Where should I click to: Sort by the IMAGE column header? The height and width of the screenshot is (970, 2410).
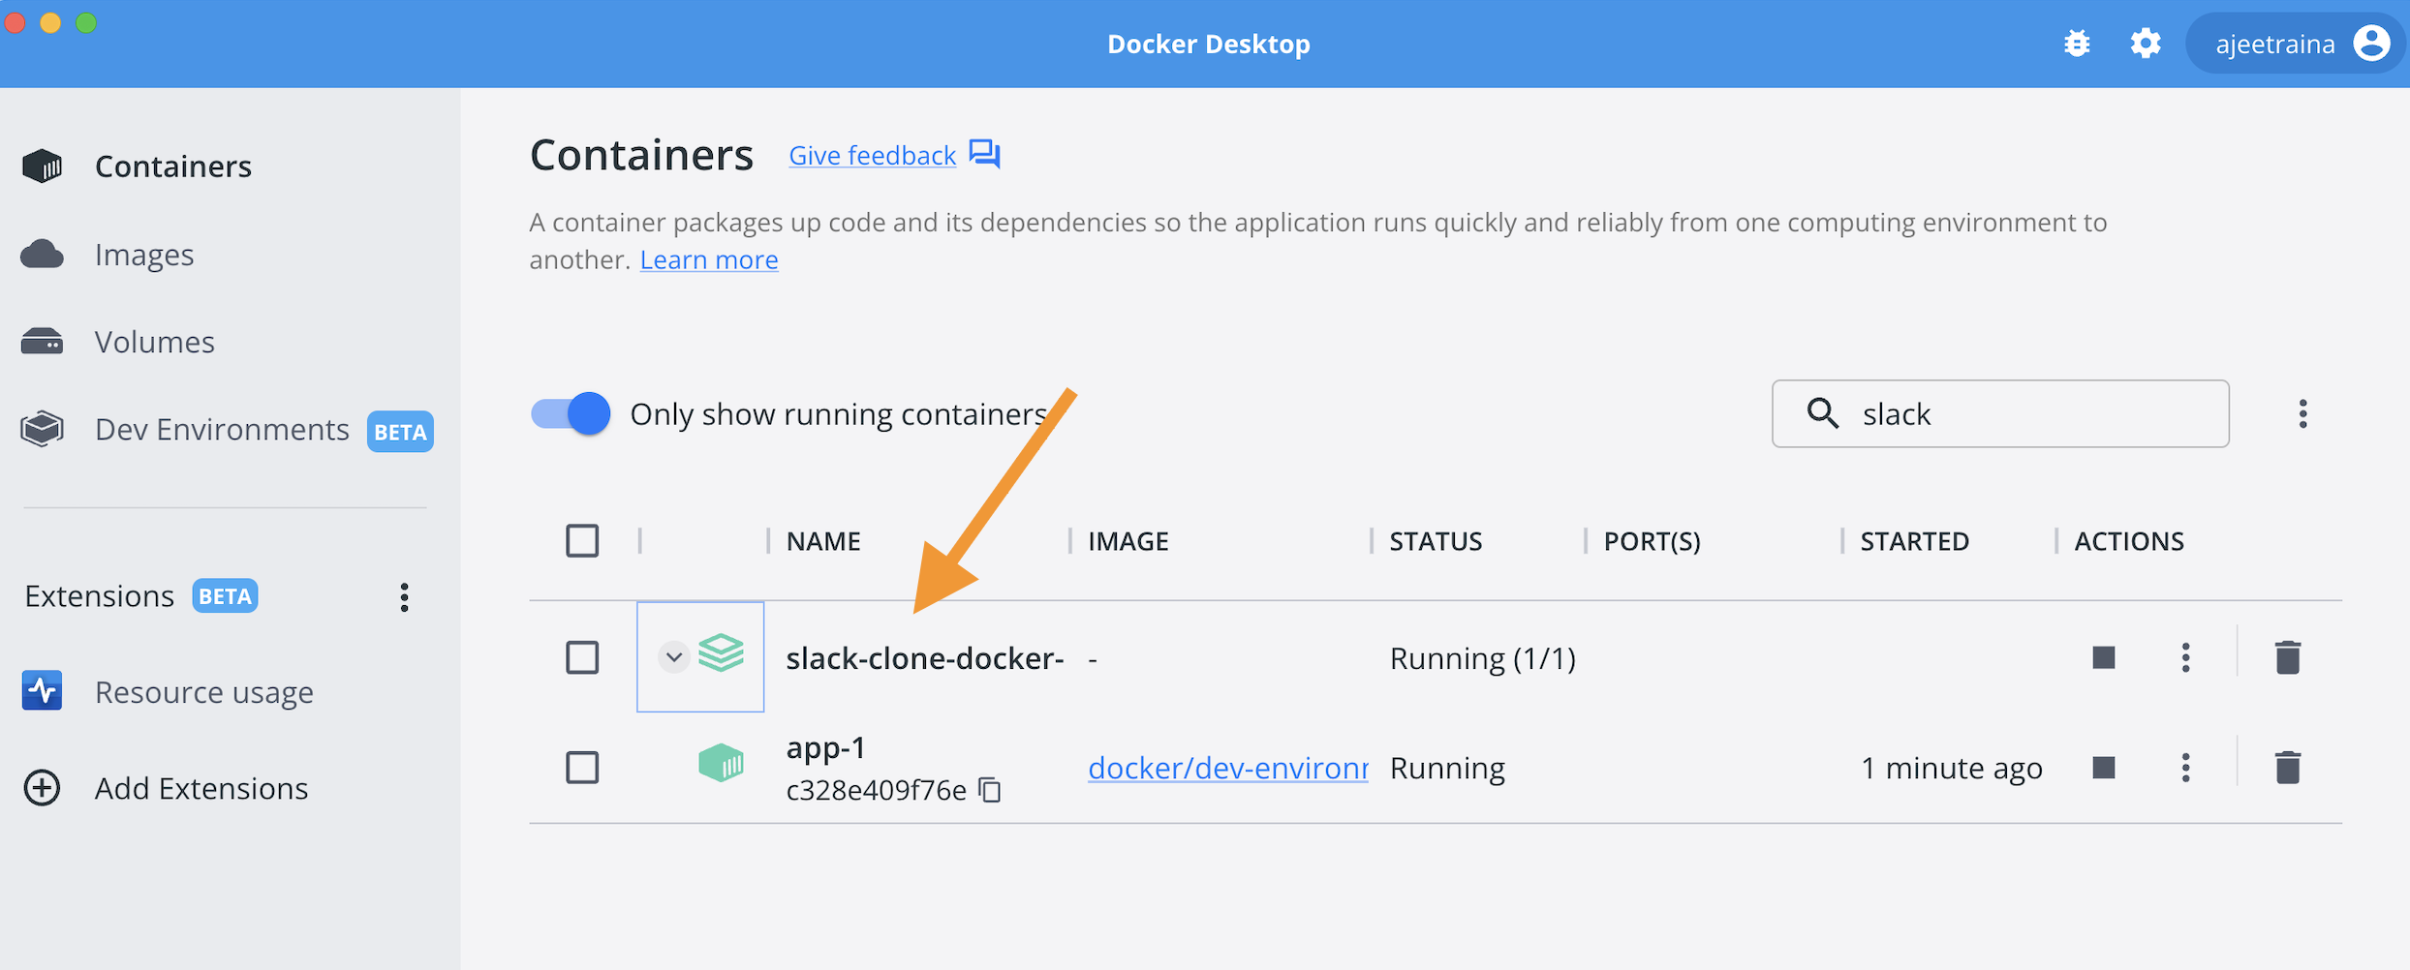pyautogui.click(x=1128, y=541)
